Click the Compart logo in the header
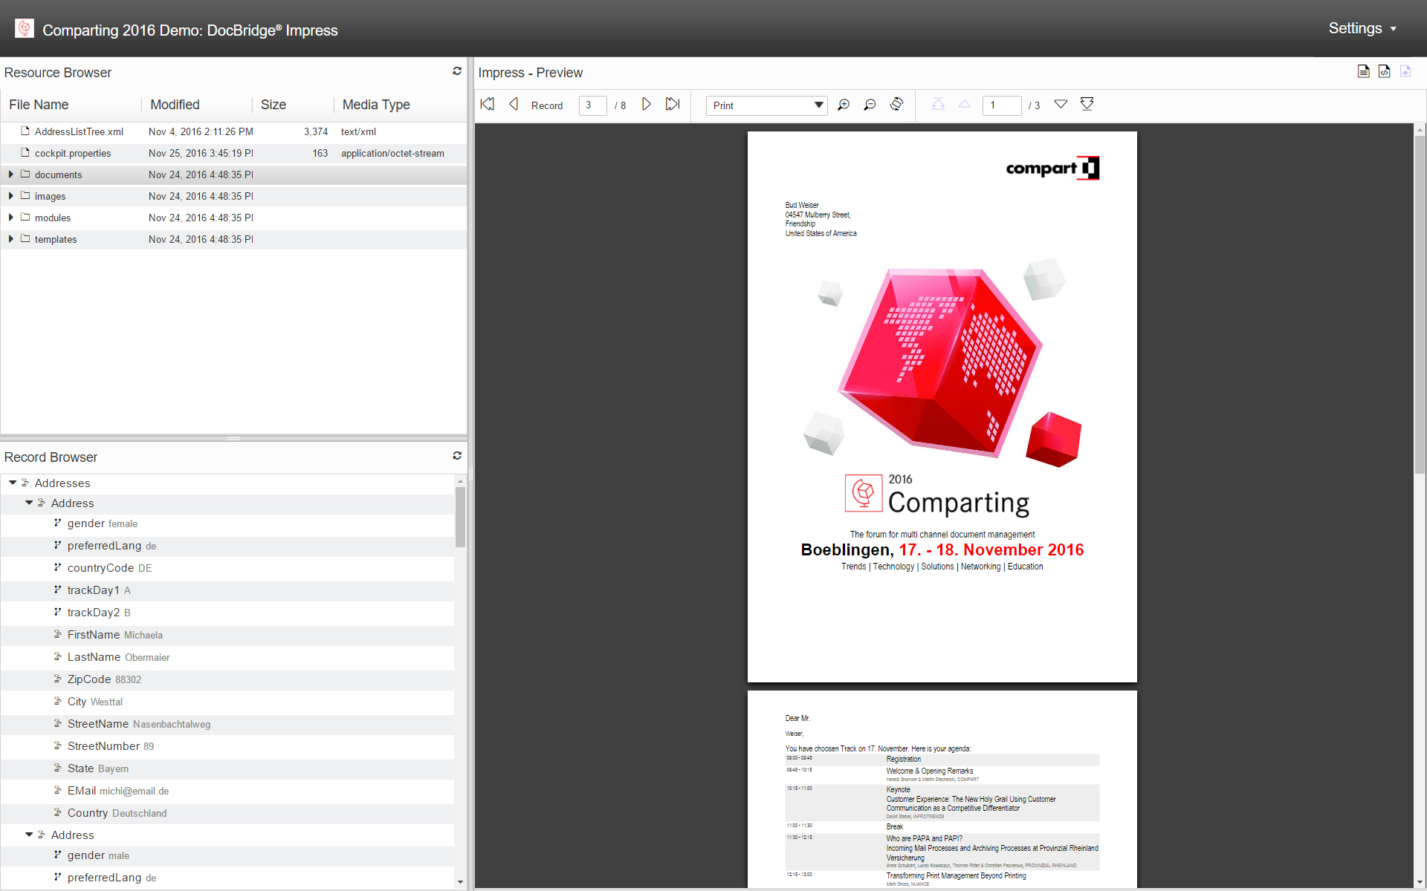The width and height of the screenshot is (1427, 891). [x=24, y=27]
